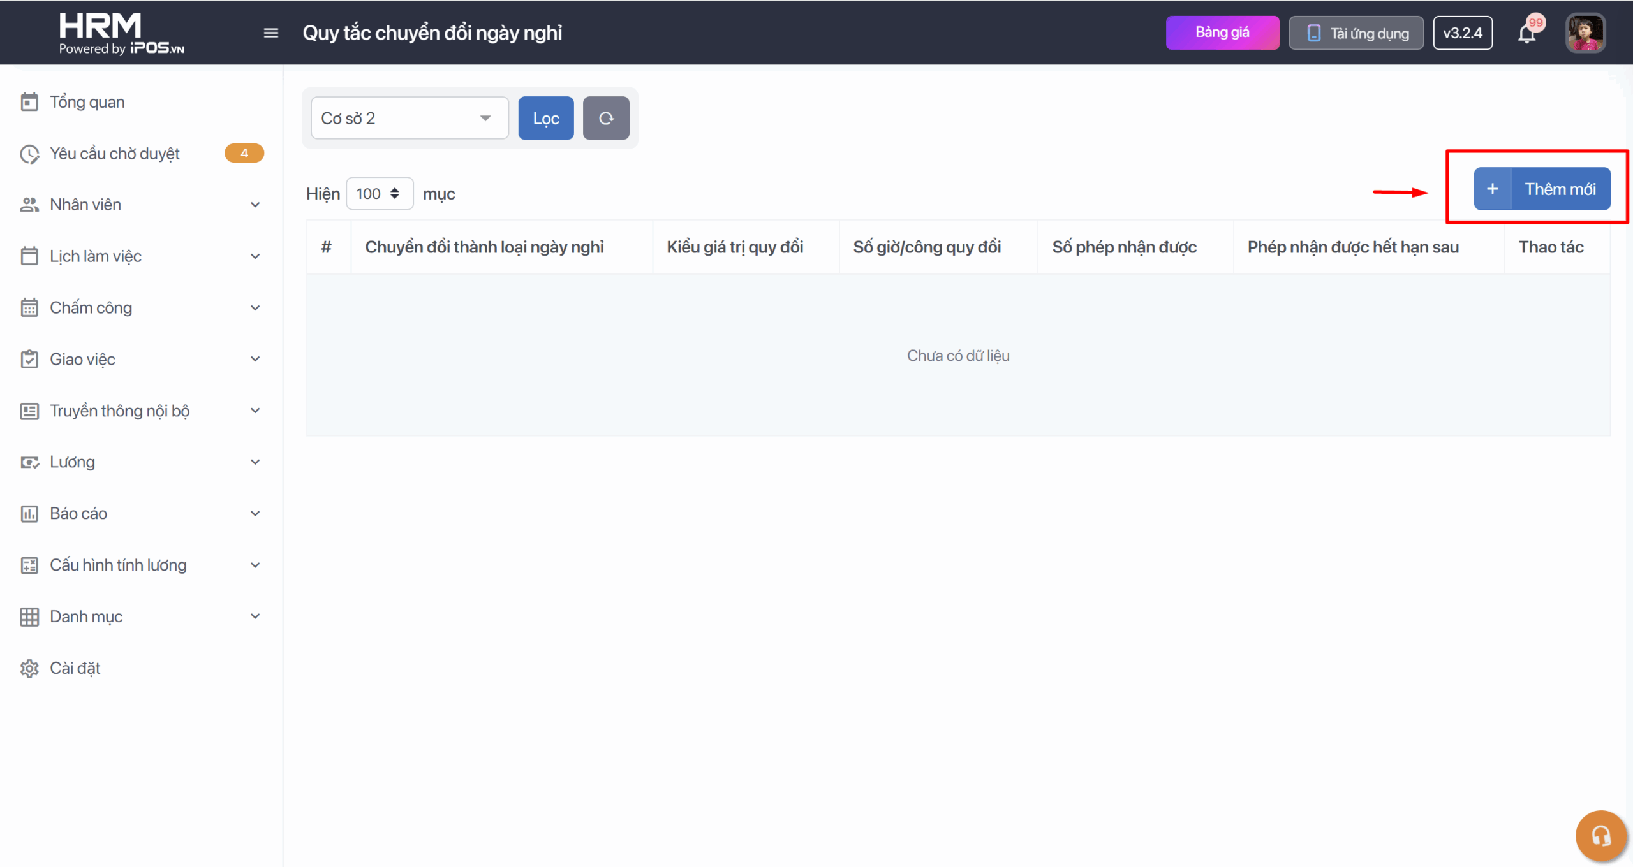Viewport: 1633px width, 867px height.
Task: Click the Bảng giá pricing button
Action: click(x=1222, y=33)
